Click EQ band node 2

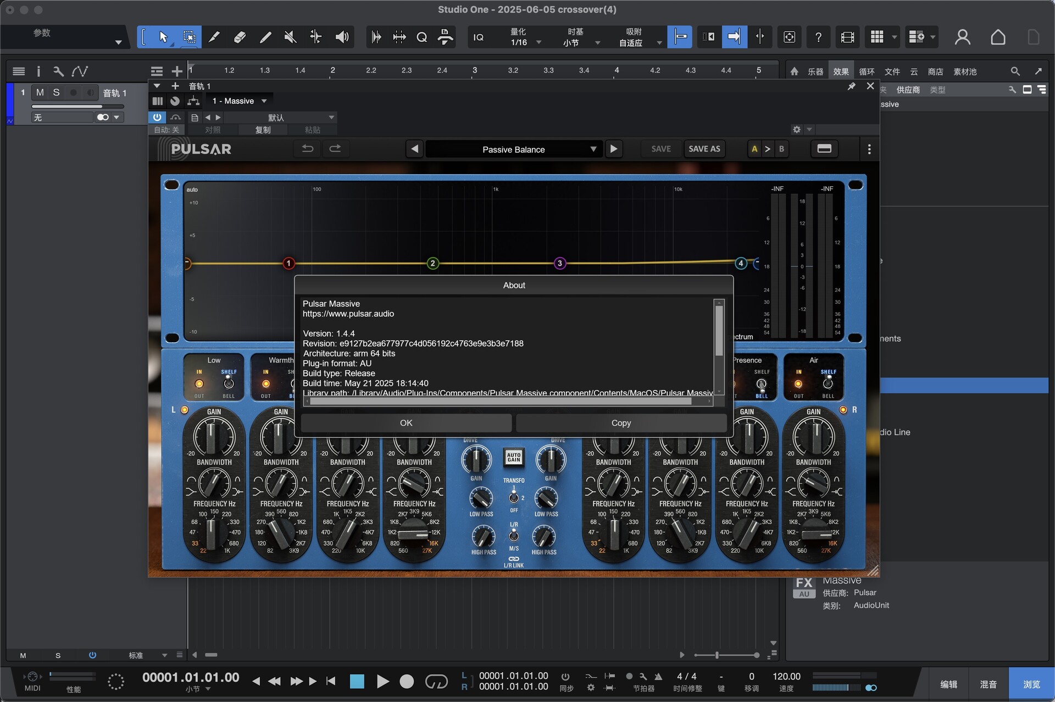pyautogui.click(x=432, y=263)
